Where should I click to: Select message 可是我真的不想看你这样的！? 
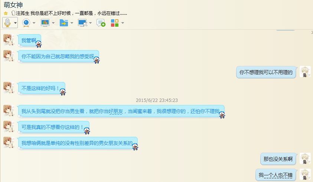53,127
